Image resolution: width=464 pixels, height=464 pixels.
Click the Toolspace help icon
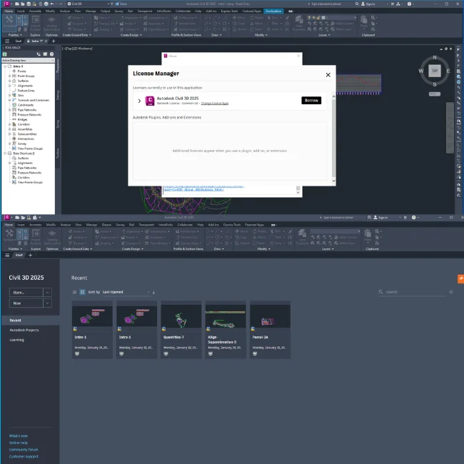click(51, 54)
